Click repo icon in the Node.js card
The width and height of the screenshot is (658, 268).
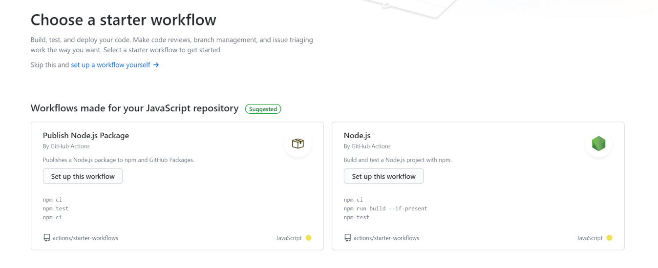[348, 238]
